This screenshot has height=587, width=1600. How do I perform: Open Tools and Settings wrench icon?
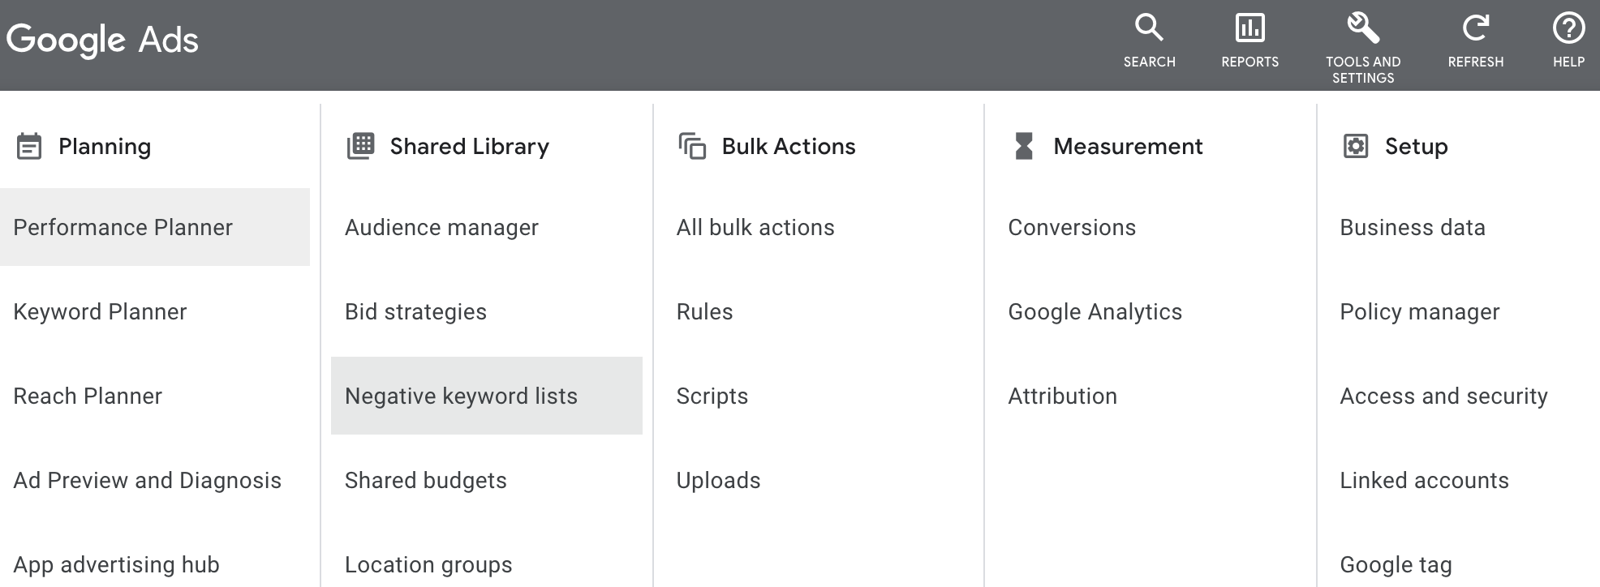coord(1363,28)
